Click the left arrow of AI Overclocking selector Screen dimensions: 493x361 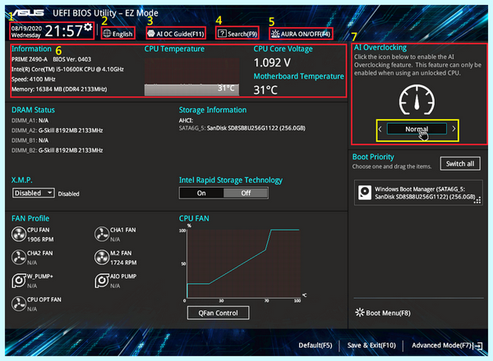380,129
